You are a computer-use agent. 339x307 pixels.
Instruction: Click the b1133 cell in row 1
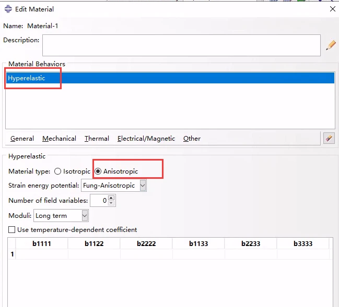point(198,254)
